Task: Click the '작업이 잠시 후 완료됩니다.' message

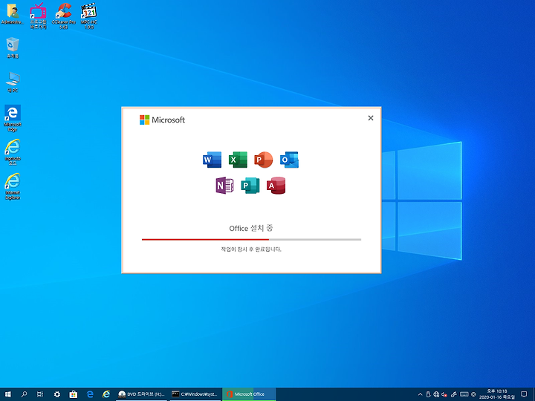Action: click(x=251, y=250)
